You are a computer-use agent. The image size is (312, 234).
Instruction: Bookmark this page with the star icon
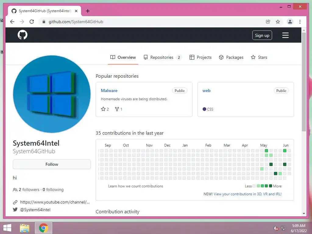pyautogui.click(x=278, y=22)
